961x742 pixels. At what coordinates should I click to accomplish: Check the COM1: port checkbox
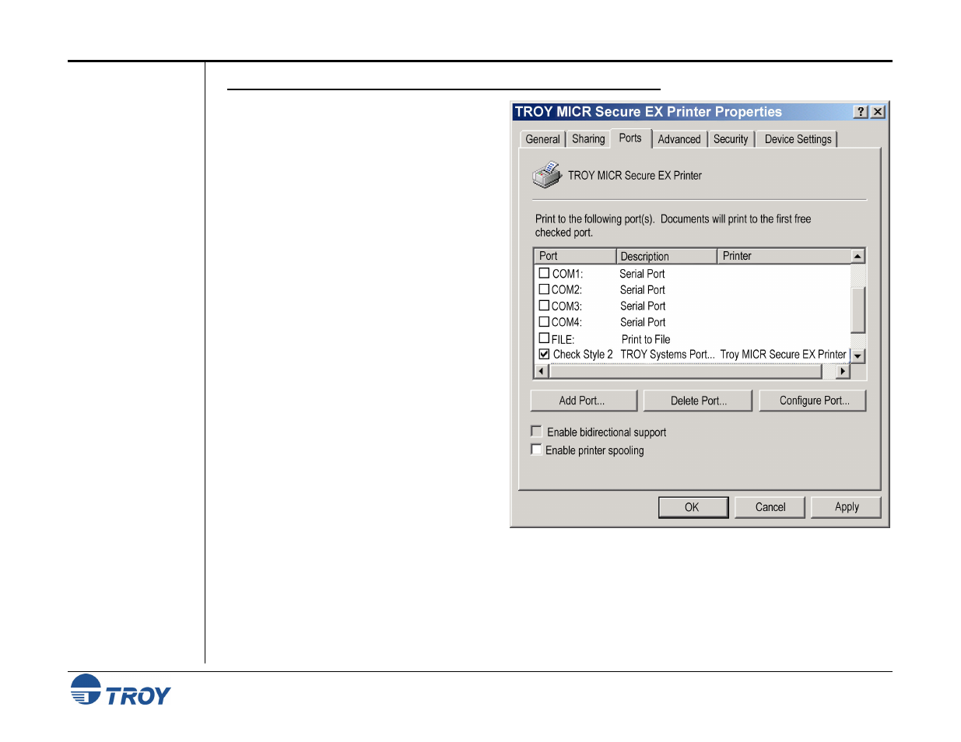[545, 273]
